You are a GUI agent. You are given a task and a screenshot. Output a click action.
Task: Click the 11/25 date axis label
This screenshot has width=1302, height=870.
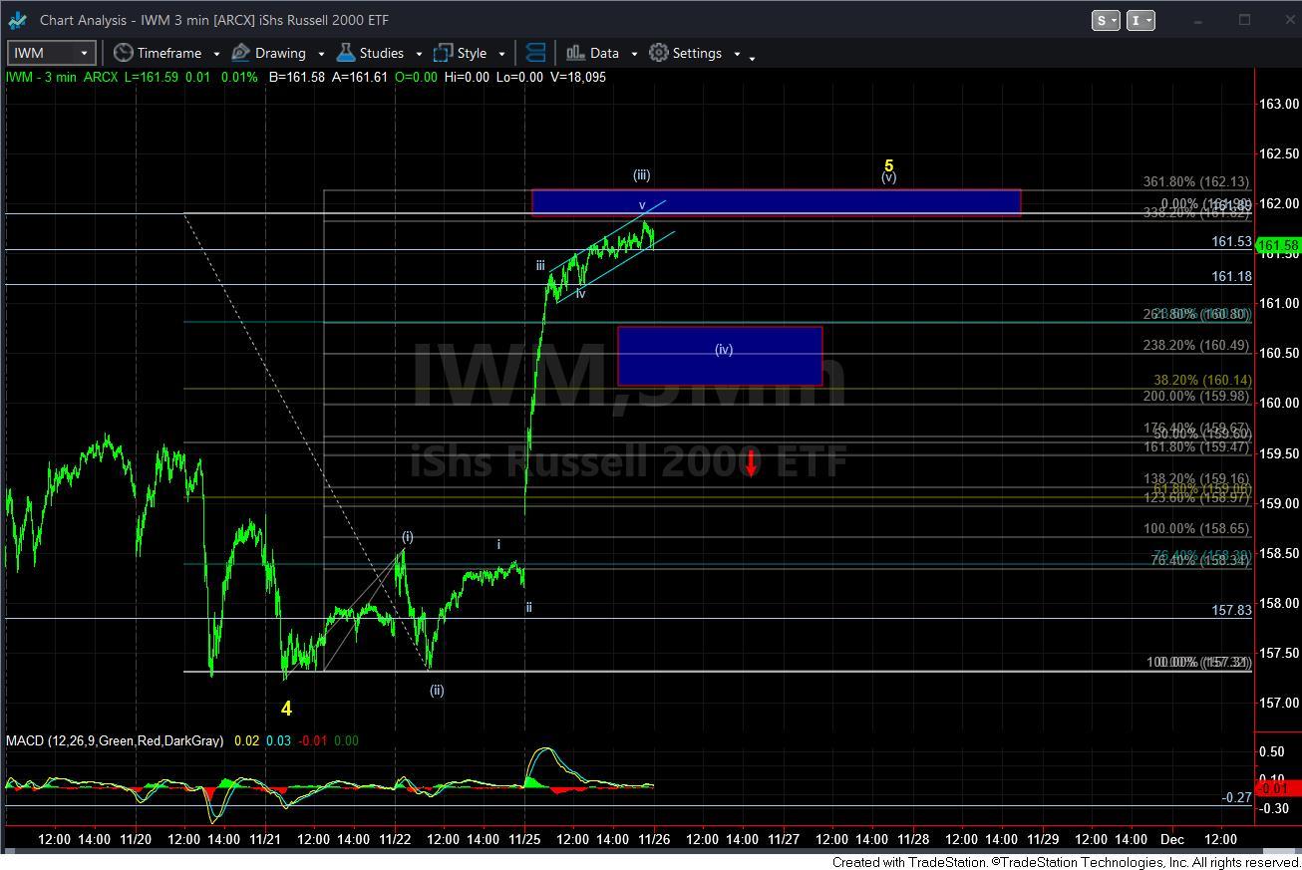click(524, 839)
